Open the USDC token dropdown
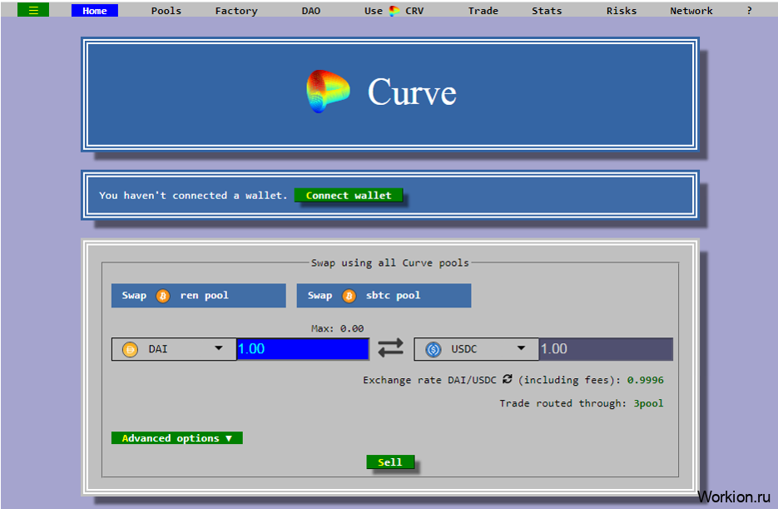The height and width of the screenshot is (509, 778). pos(476,349)
